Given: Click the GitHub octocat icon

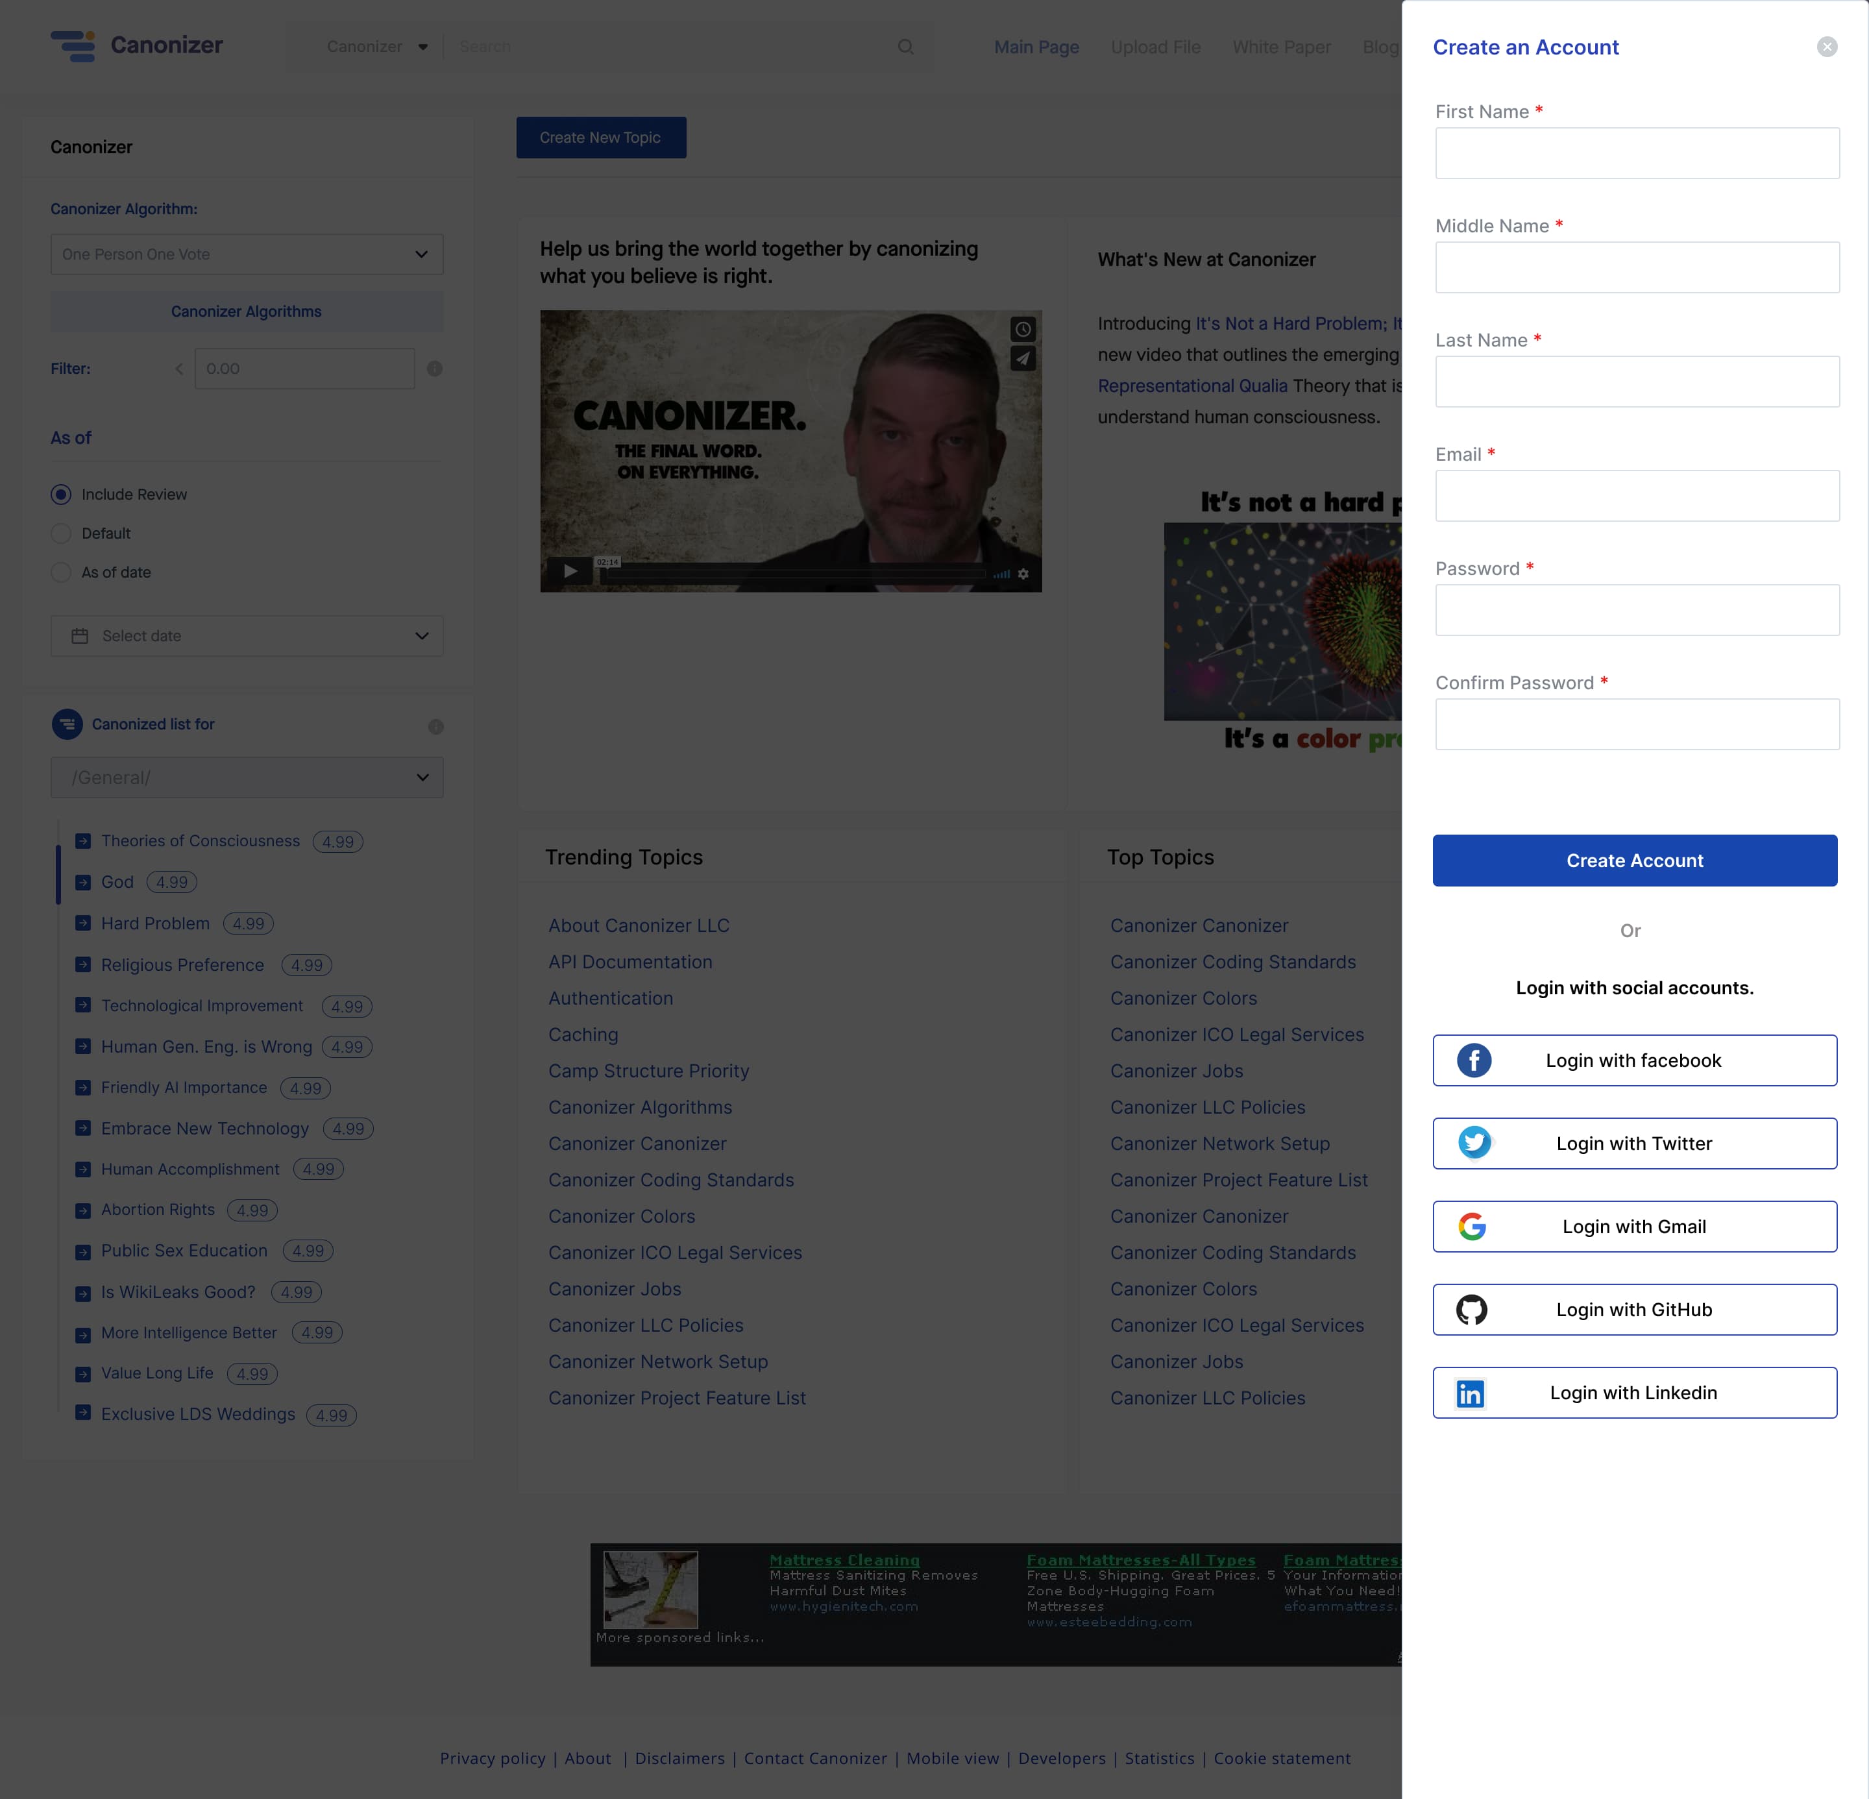Looking at the screenshot, I should (1471, 1309).
